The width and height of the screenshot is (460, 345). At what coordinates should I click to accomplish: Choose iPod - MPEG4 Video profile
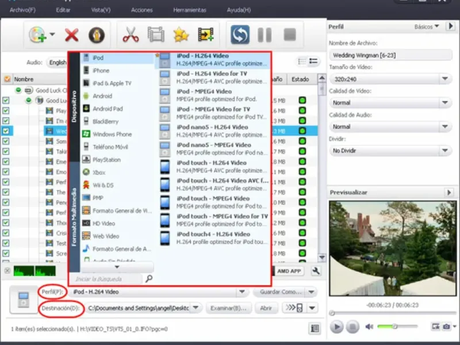(214, 95)
